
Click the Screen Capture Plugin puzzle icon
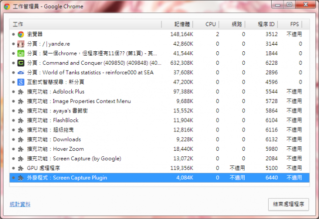click(21, 178)
